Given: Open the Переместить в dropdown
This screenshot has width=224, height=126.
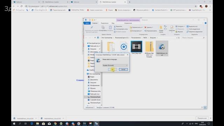Looking at the screenshot, I should click(136, 27).
